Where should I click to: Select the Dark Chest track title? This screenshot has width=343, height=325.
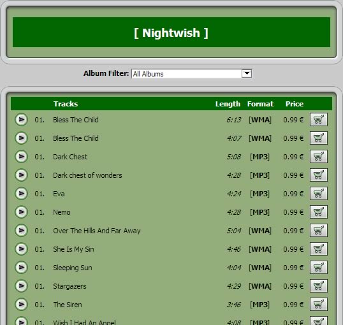click(x=70, y=157)
